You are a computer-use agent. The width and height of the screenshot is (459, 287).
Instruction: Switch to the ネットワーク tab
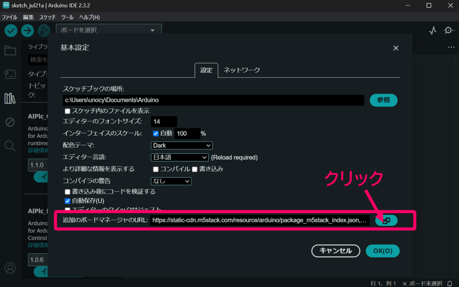pyautogui.click(x=242, y=70)
